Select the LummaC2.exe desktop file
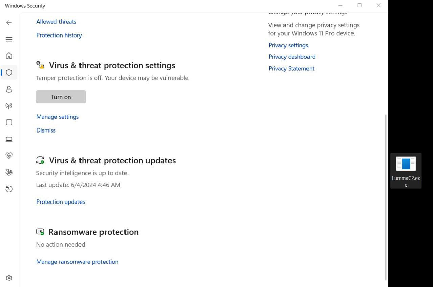The width and height of the screenshot is (433, 287). click(x=406, y=171)
